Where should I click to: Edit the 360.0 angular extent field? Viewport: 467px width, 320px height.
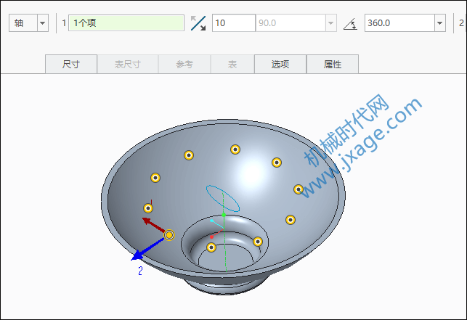[x=399, y=23]
